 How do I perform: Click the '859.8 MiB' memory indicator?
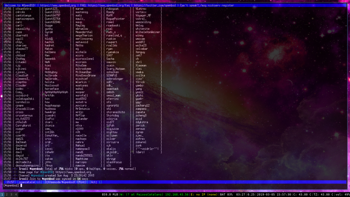pos(110,195)
